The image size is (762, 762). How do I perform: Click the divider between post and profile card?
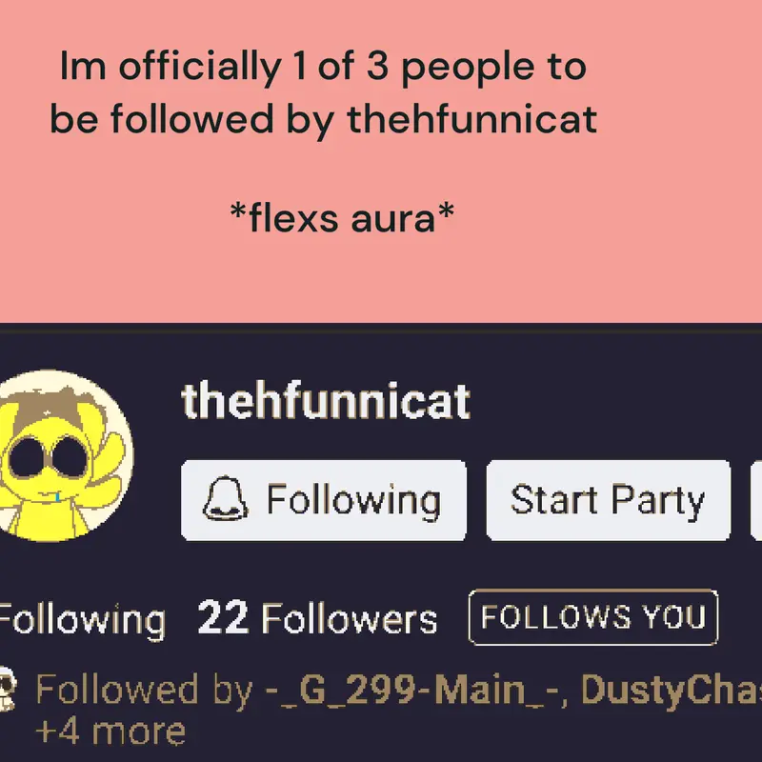coord(381,331)
